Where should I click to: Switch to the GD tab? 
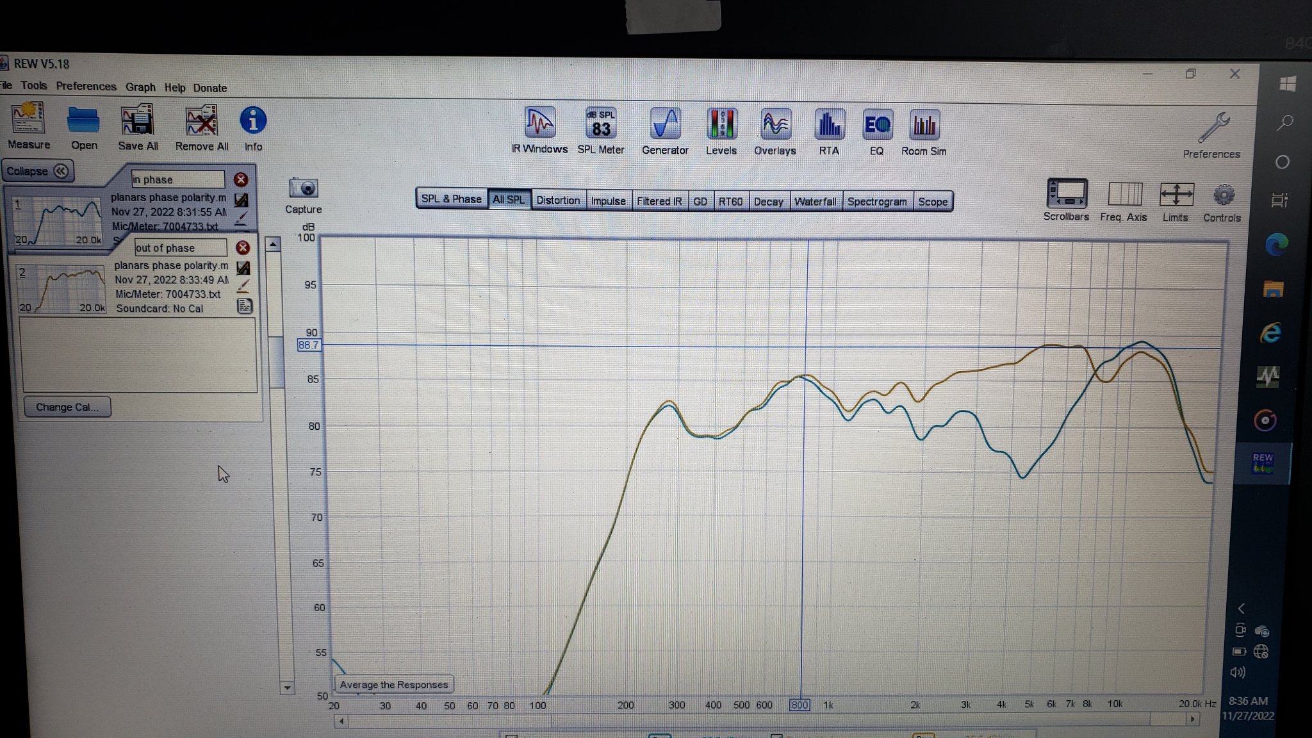click(700, 201)
